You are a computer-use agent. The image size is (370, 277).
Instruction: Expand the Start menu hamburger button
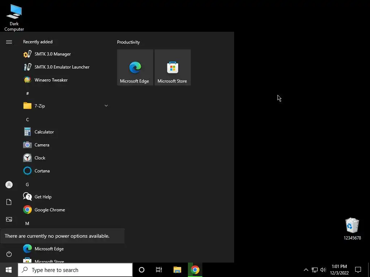(x=9, y=42)
